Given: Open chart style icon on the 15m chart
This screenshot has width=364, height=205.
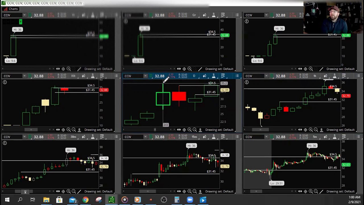Looking at the screenshot, I should point(204,137).
